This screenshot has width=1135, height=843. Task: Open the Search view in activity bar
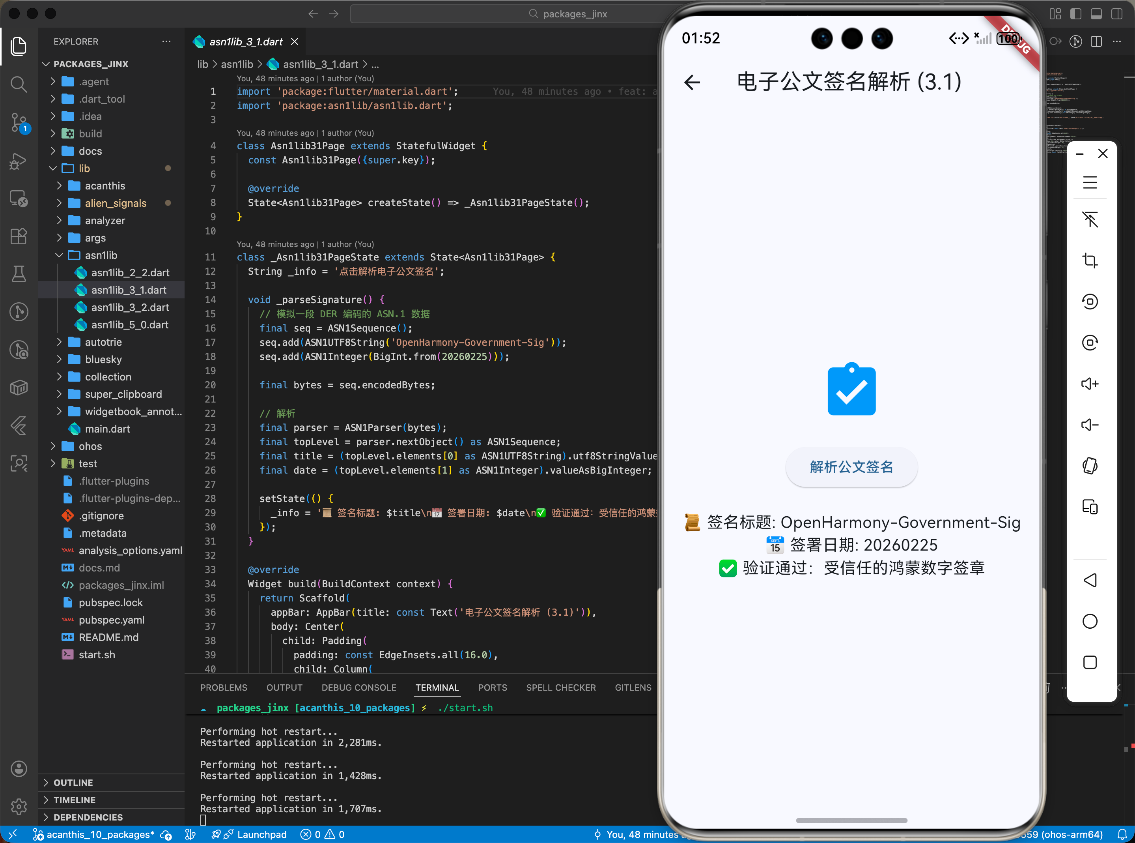19,84
